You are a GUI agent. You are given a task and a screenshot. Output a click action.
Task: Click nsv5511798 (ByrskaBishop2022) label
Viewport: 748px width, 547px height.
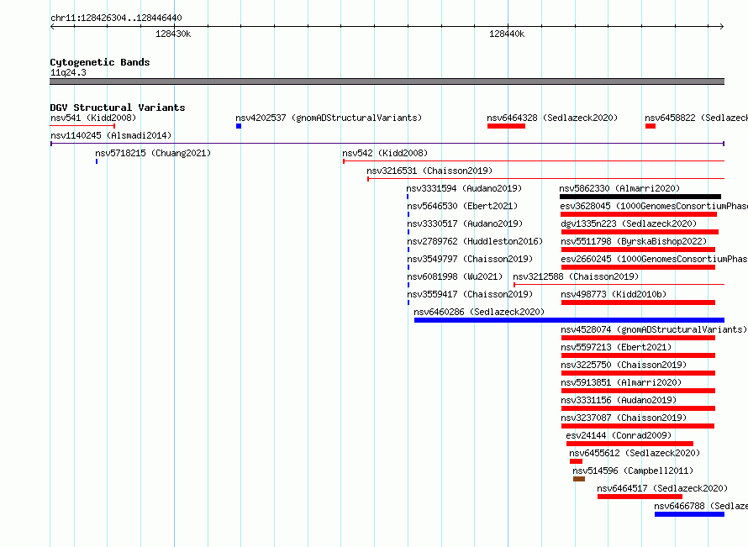[634, 241]
